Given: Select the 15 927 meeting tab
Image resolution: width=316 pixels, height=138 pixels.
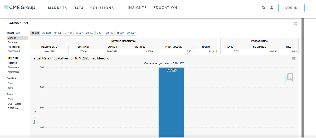Looking at the screenshot, I should click(x=120, y=33).
